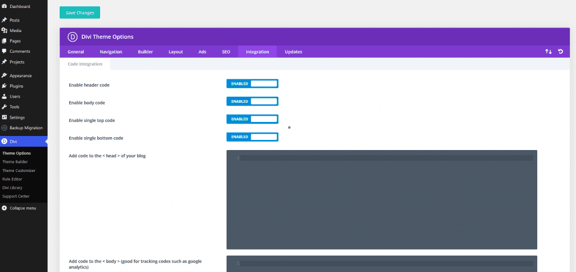
Task: Click the Collapse menu arrow icon
Action: click(4, 208)
